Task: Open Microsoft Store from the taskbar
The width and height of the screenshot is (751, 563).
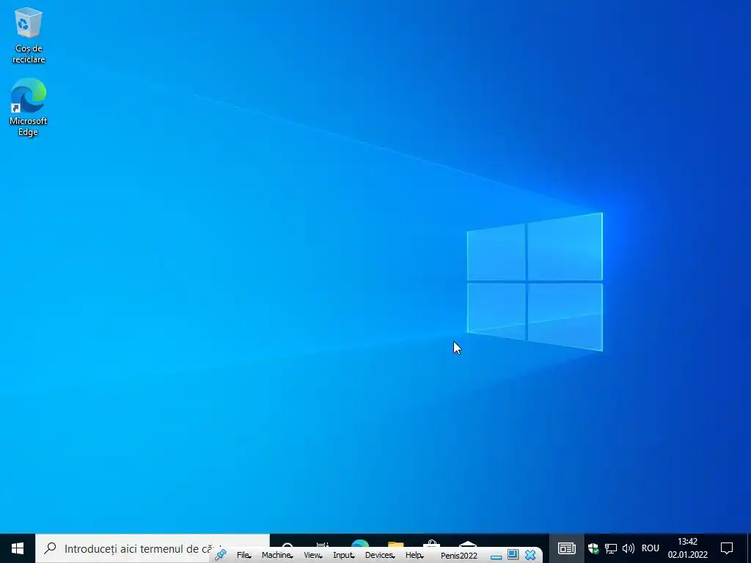Action: (x=431, y=544)
